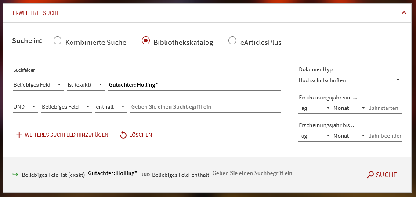This screenshot has height=197, width=416.
Task: Select eArticlesPlus radio button
Action: [232, 41]
